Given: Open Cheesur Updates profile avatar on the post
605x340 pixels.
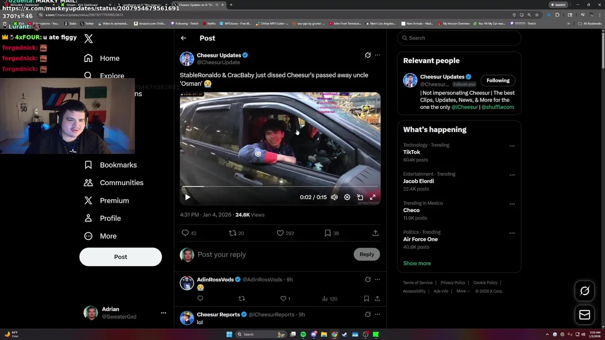Looking at the screenshot, I should (x=187, y=59).
